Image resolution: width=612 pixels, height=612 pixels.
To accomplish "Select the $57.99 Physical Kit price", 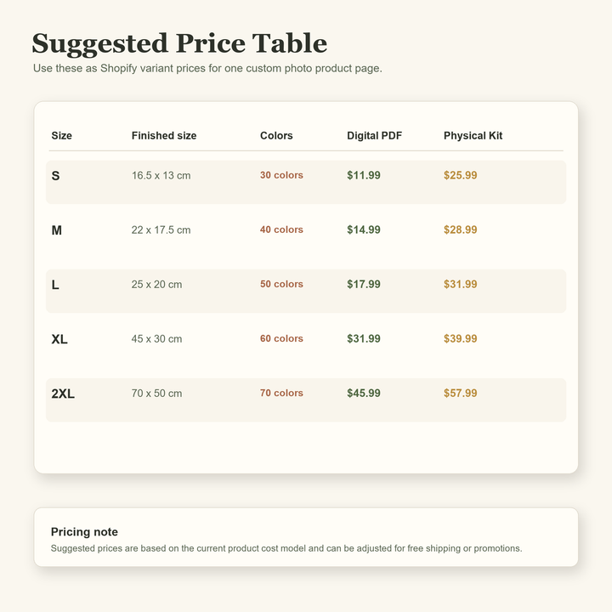I will (460, 393).
